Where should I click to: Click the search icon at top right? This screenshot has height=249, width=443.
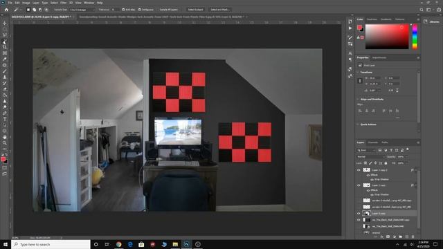coord(422,10)
